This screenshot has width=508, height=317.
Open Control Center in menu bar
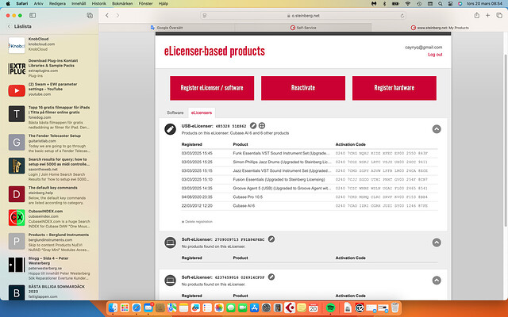[x=450, y=3]
